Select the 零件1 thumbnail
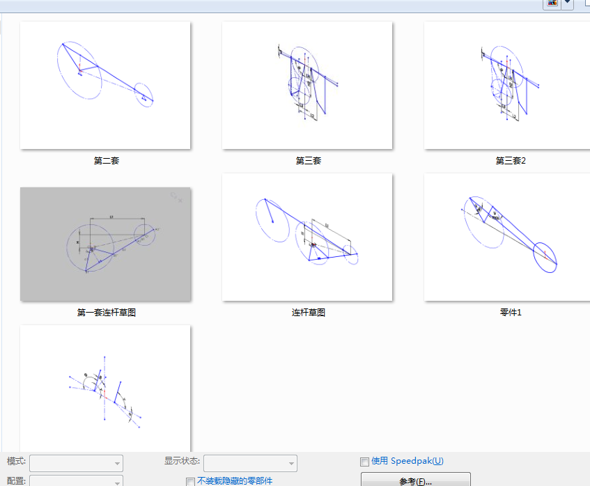 point(507,237)
